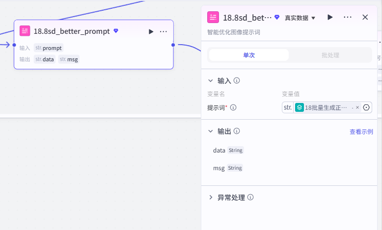Screen dimensions: 382x230
Task: Open the side panel's three-dots menu
Action: pyautogui.click(x=348, y=17)
